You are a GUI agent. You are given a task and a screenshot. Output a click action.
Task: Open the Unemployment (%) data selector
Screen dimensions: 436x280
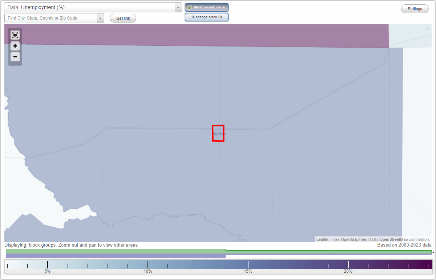click(x=91, y=7)
